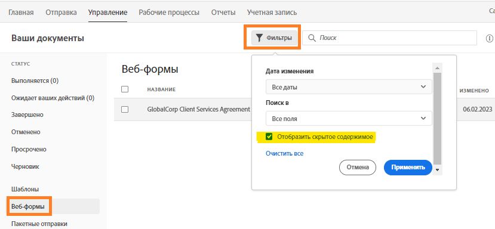The width and height of the screenshot is (495, 229).
Task: Click the Отмена button
Action: [357, 167]
